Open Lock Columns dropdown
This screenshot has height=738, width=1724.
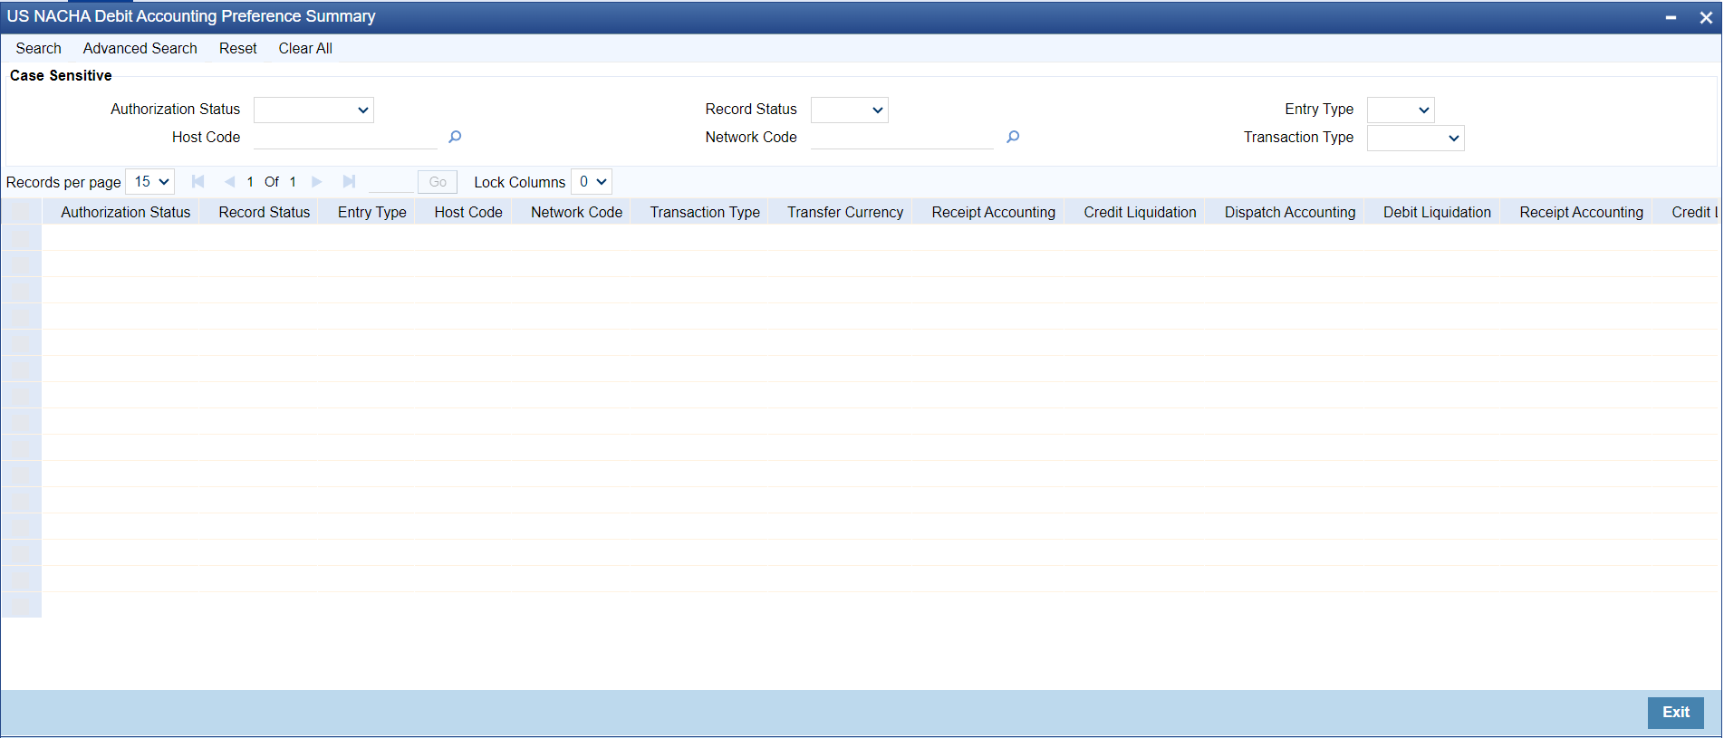click(x=592, y=182)
